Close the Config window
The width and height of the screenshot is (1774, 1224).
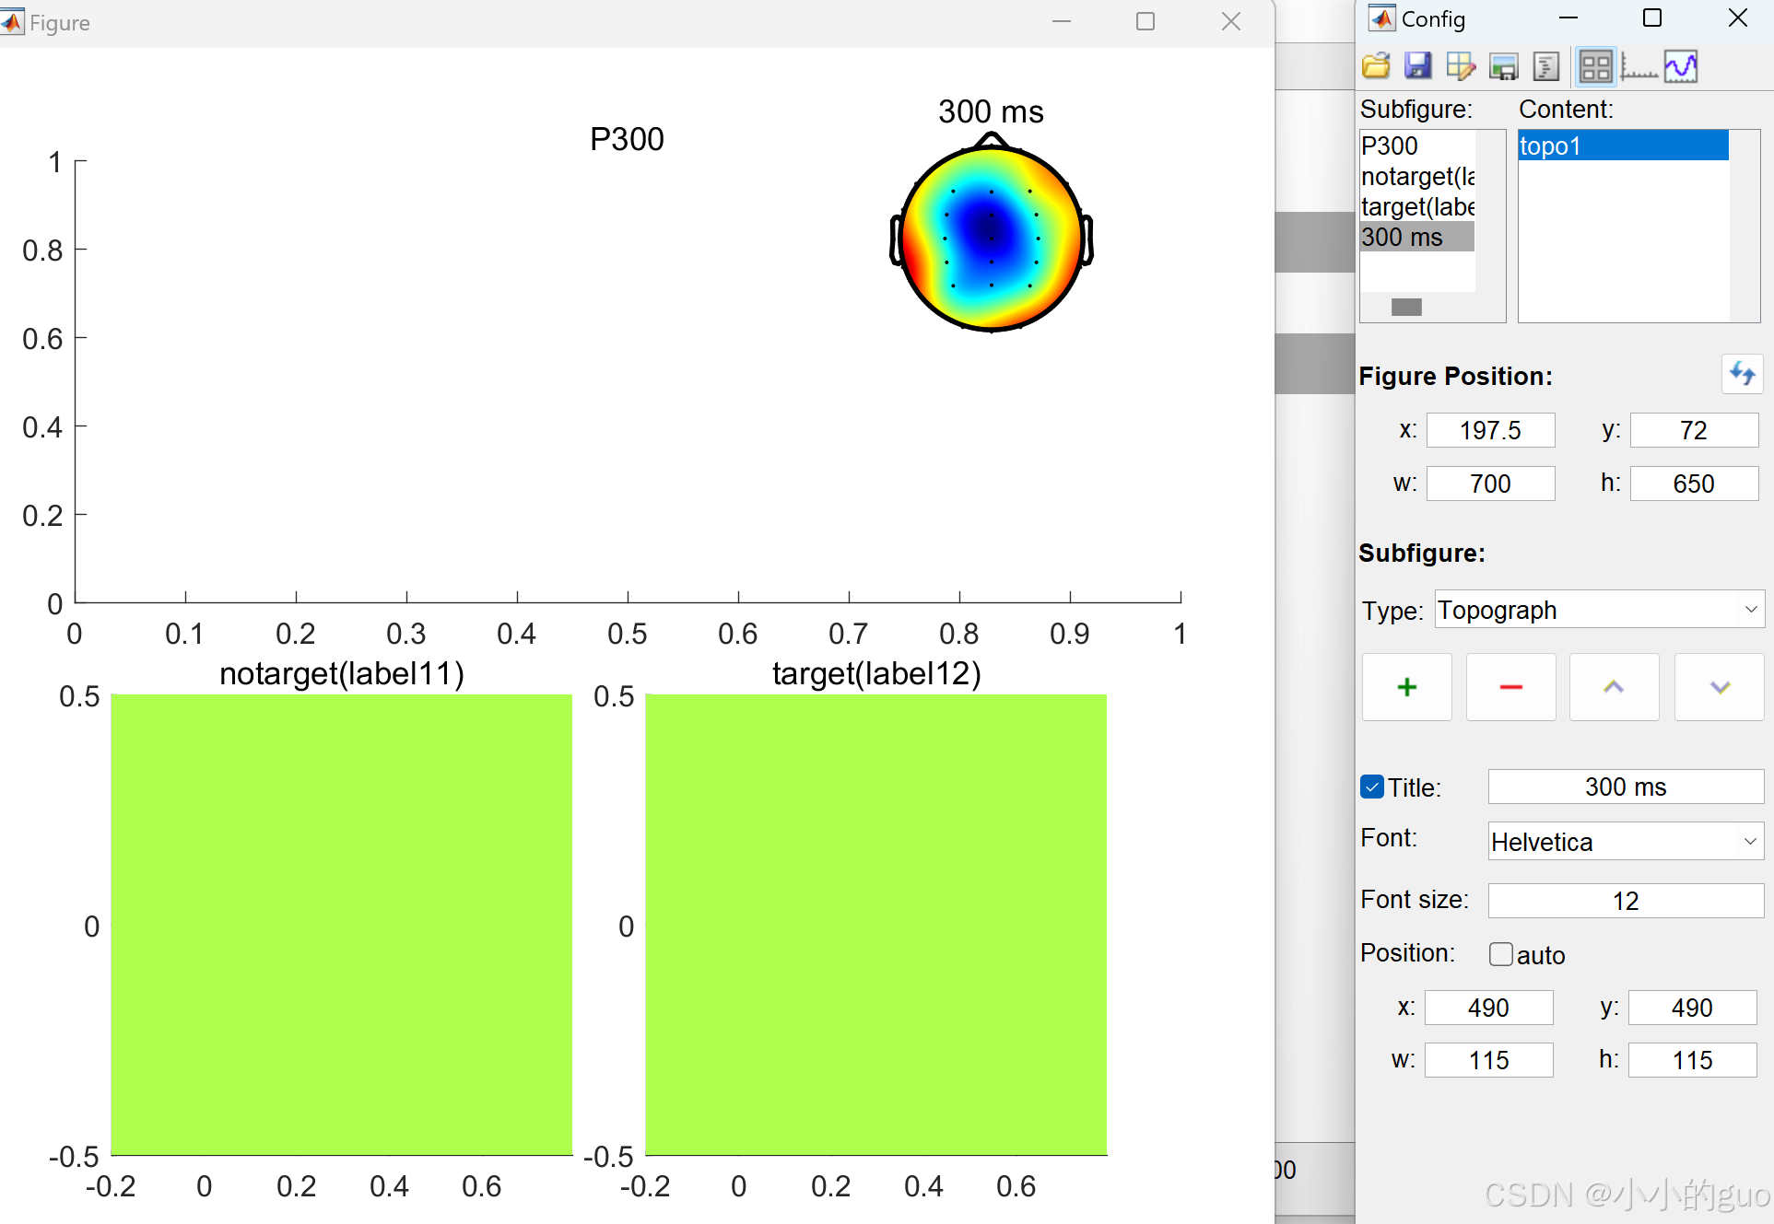point(1738,18)
